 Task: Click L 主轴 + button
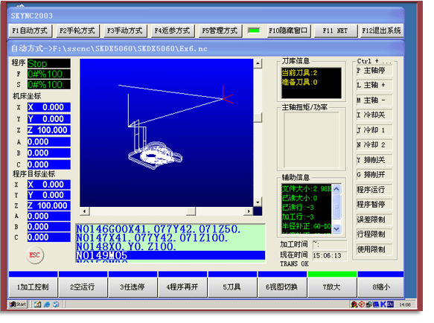(x=374, y=86)
